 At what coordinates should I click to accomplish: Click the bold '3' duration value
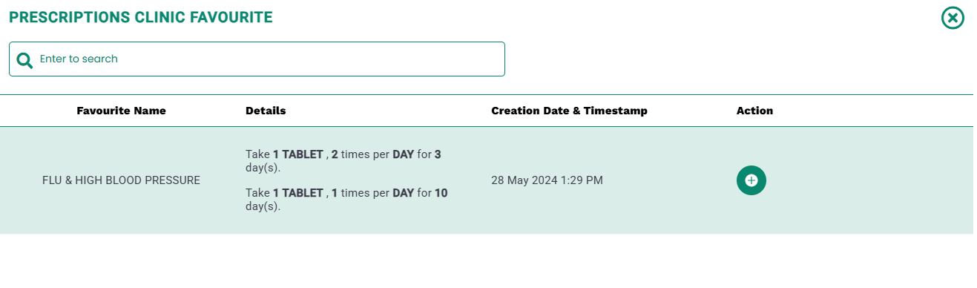[438, 154]
